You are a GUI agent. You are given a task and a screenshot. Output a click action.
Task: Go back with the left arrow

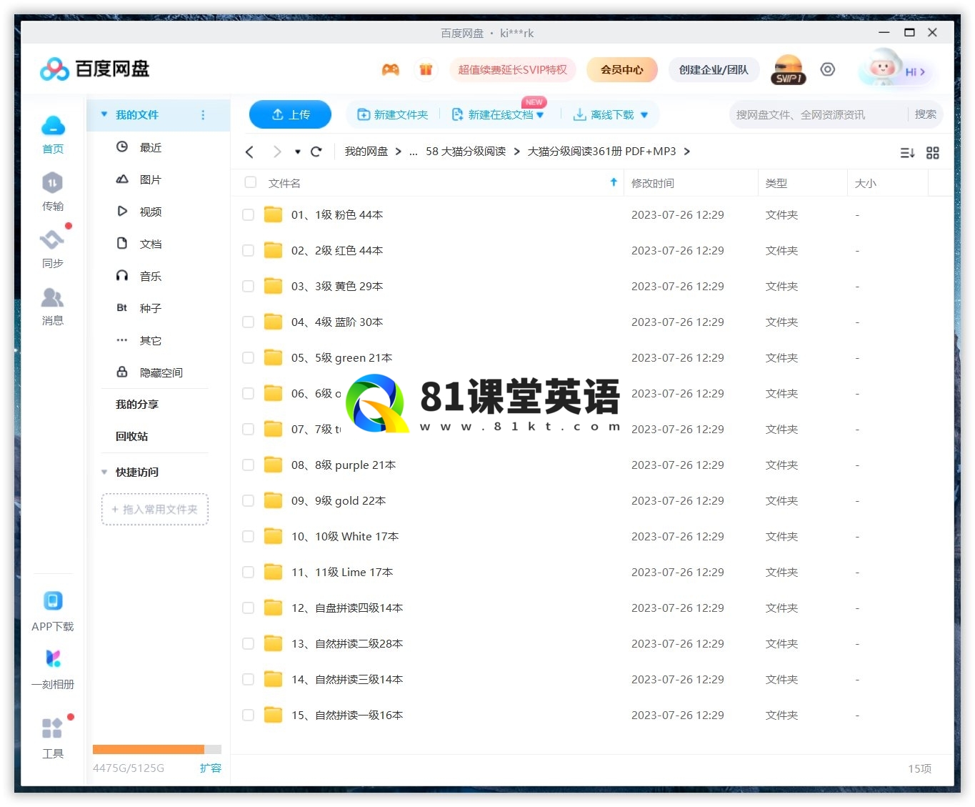[x=249, y=152]
